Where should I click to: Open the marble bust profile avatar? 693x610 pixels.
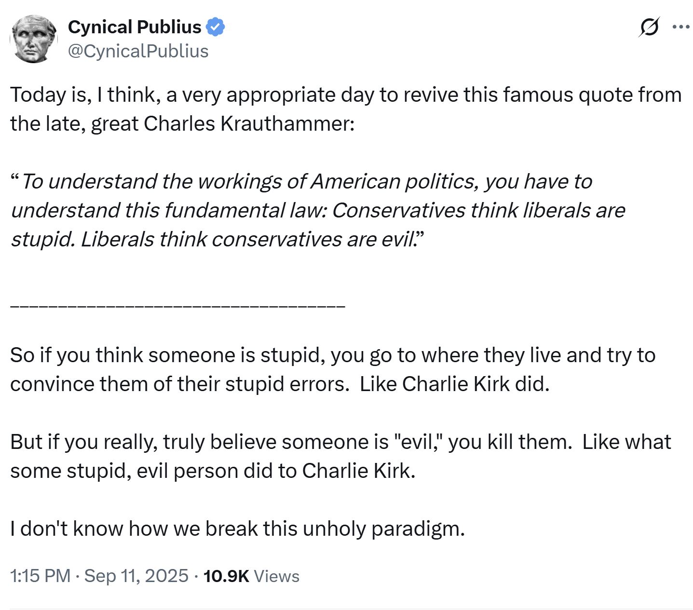(x=34, y=39)
